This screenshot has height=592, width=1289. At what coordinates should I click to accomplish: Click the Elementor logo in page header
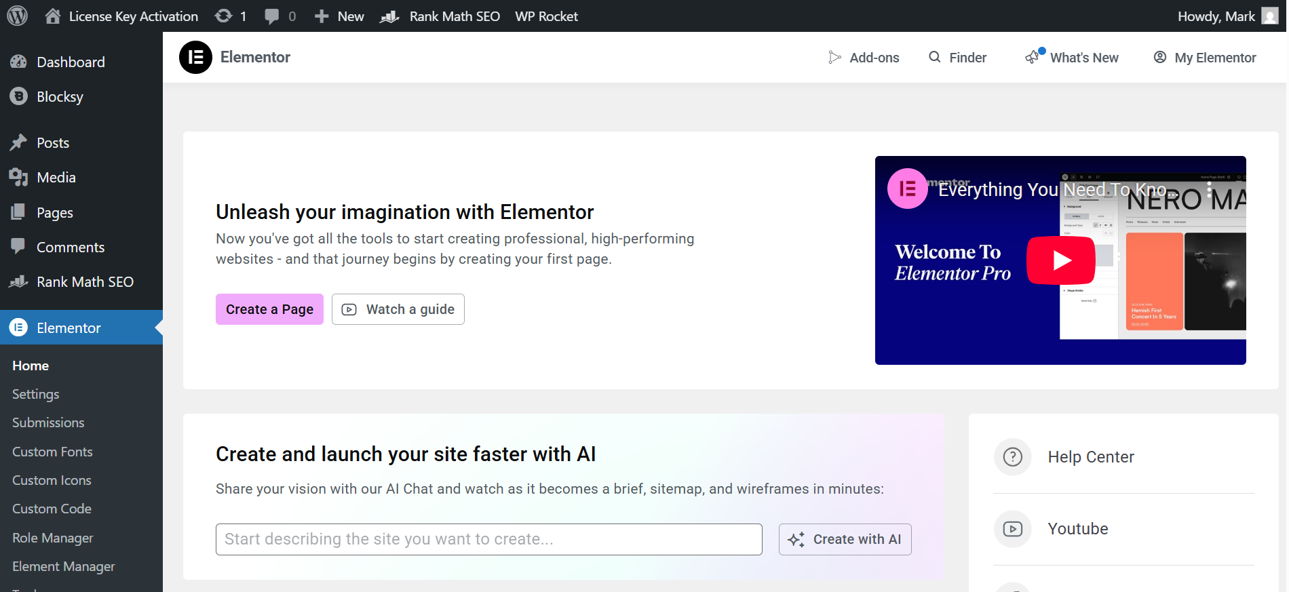[x=195, y=57]
